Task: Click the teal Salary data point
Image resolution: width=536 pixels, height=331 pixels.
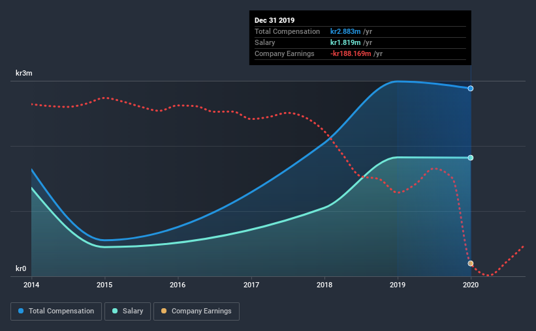Action: pyautogui.click(x=470, y=158)
